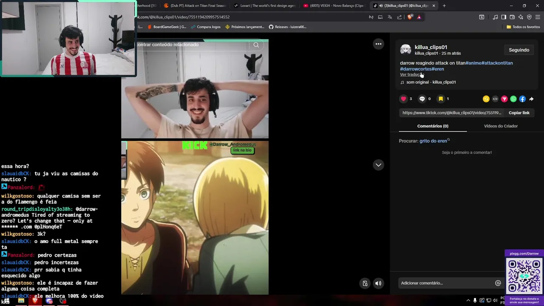Open the three-dot video options menu
Screen dimensions: 544x306
point(378,44)
